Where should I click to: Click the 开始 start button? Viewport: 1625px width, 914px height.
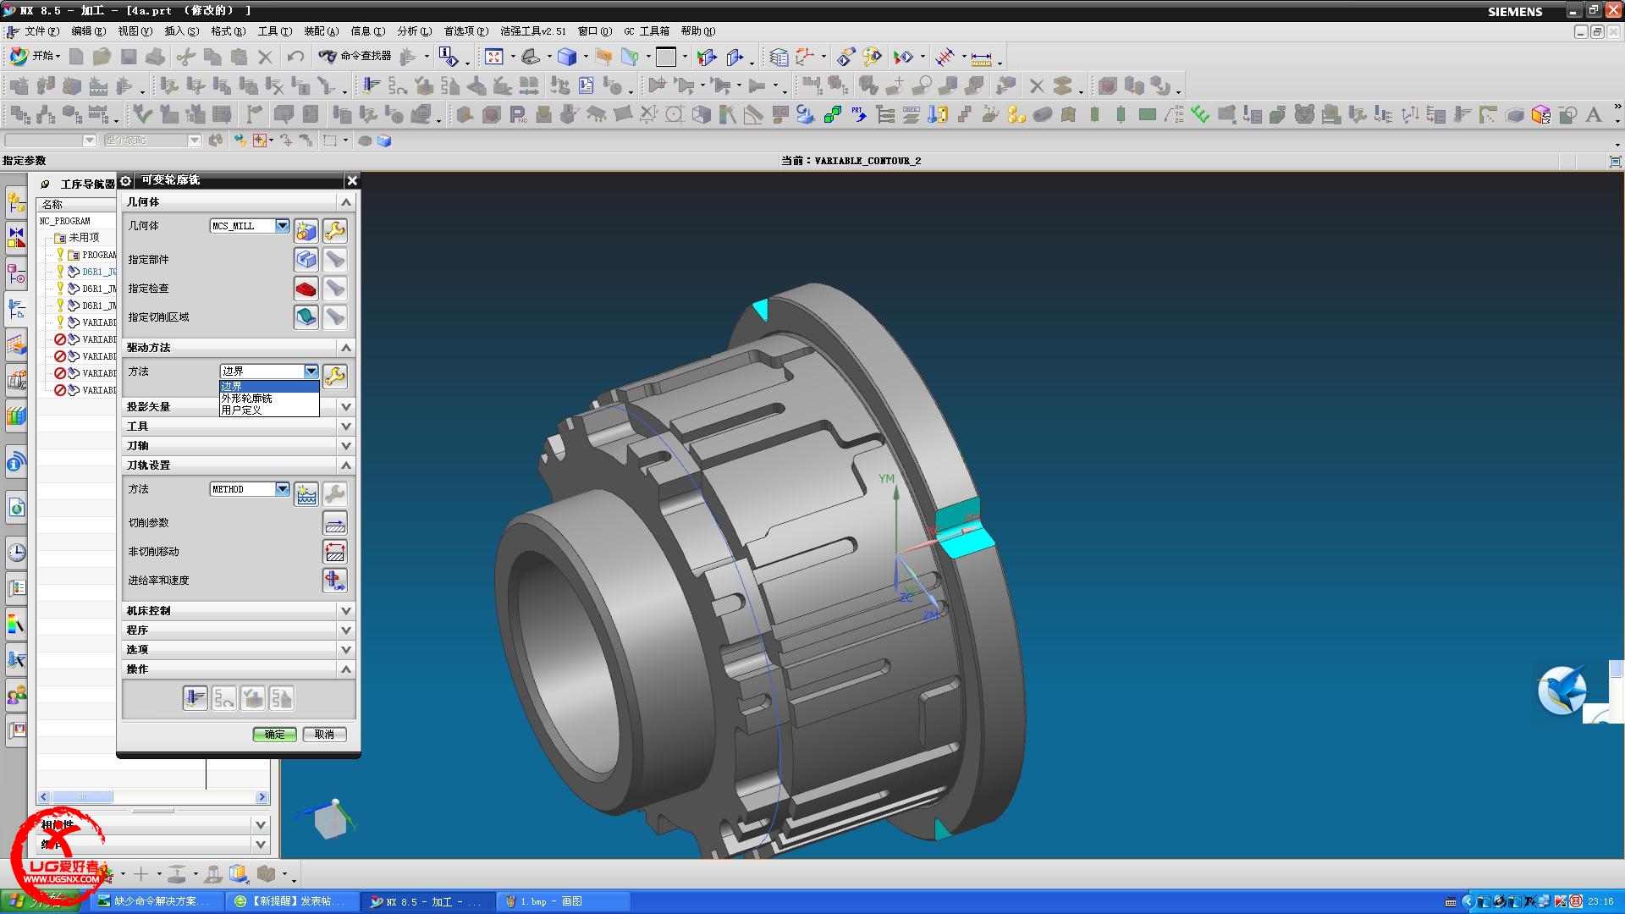coord(34,56)
